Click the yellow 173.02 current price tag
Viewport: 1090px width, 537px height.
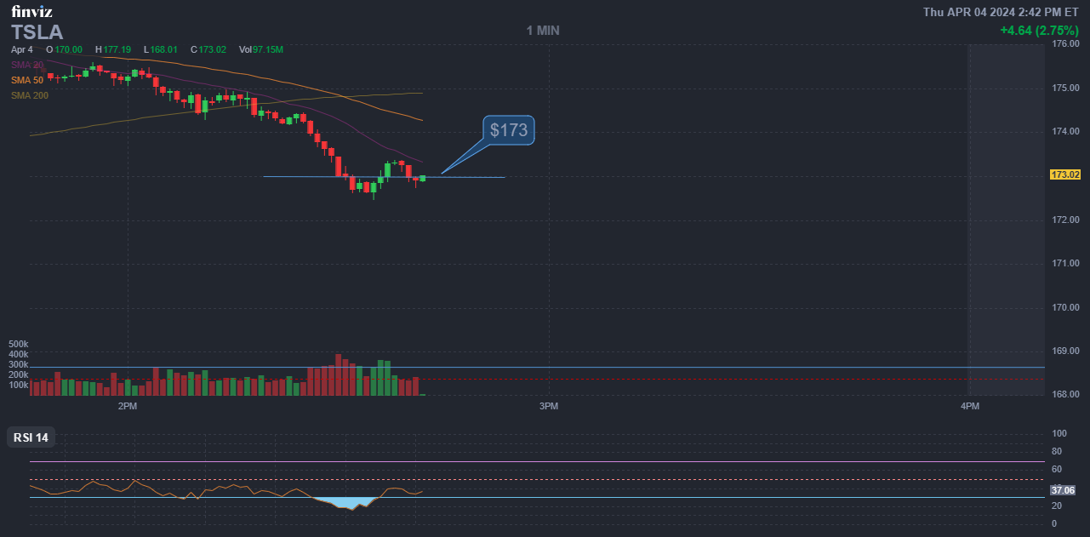1065,174
